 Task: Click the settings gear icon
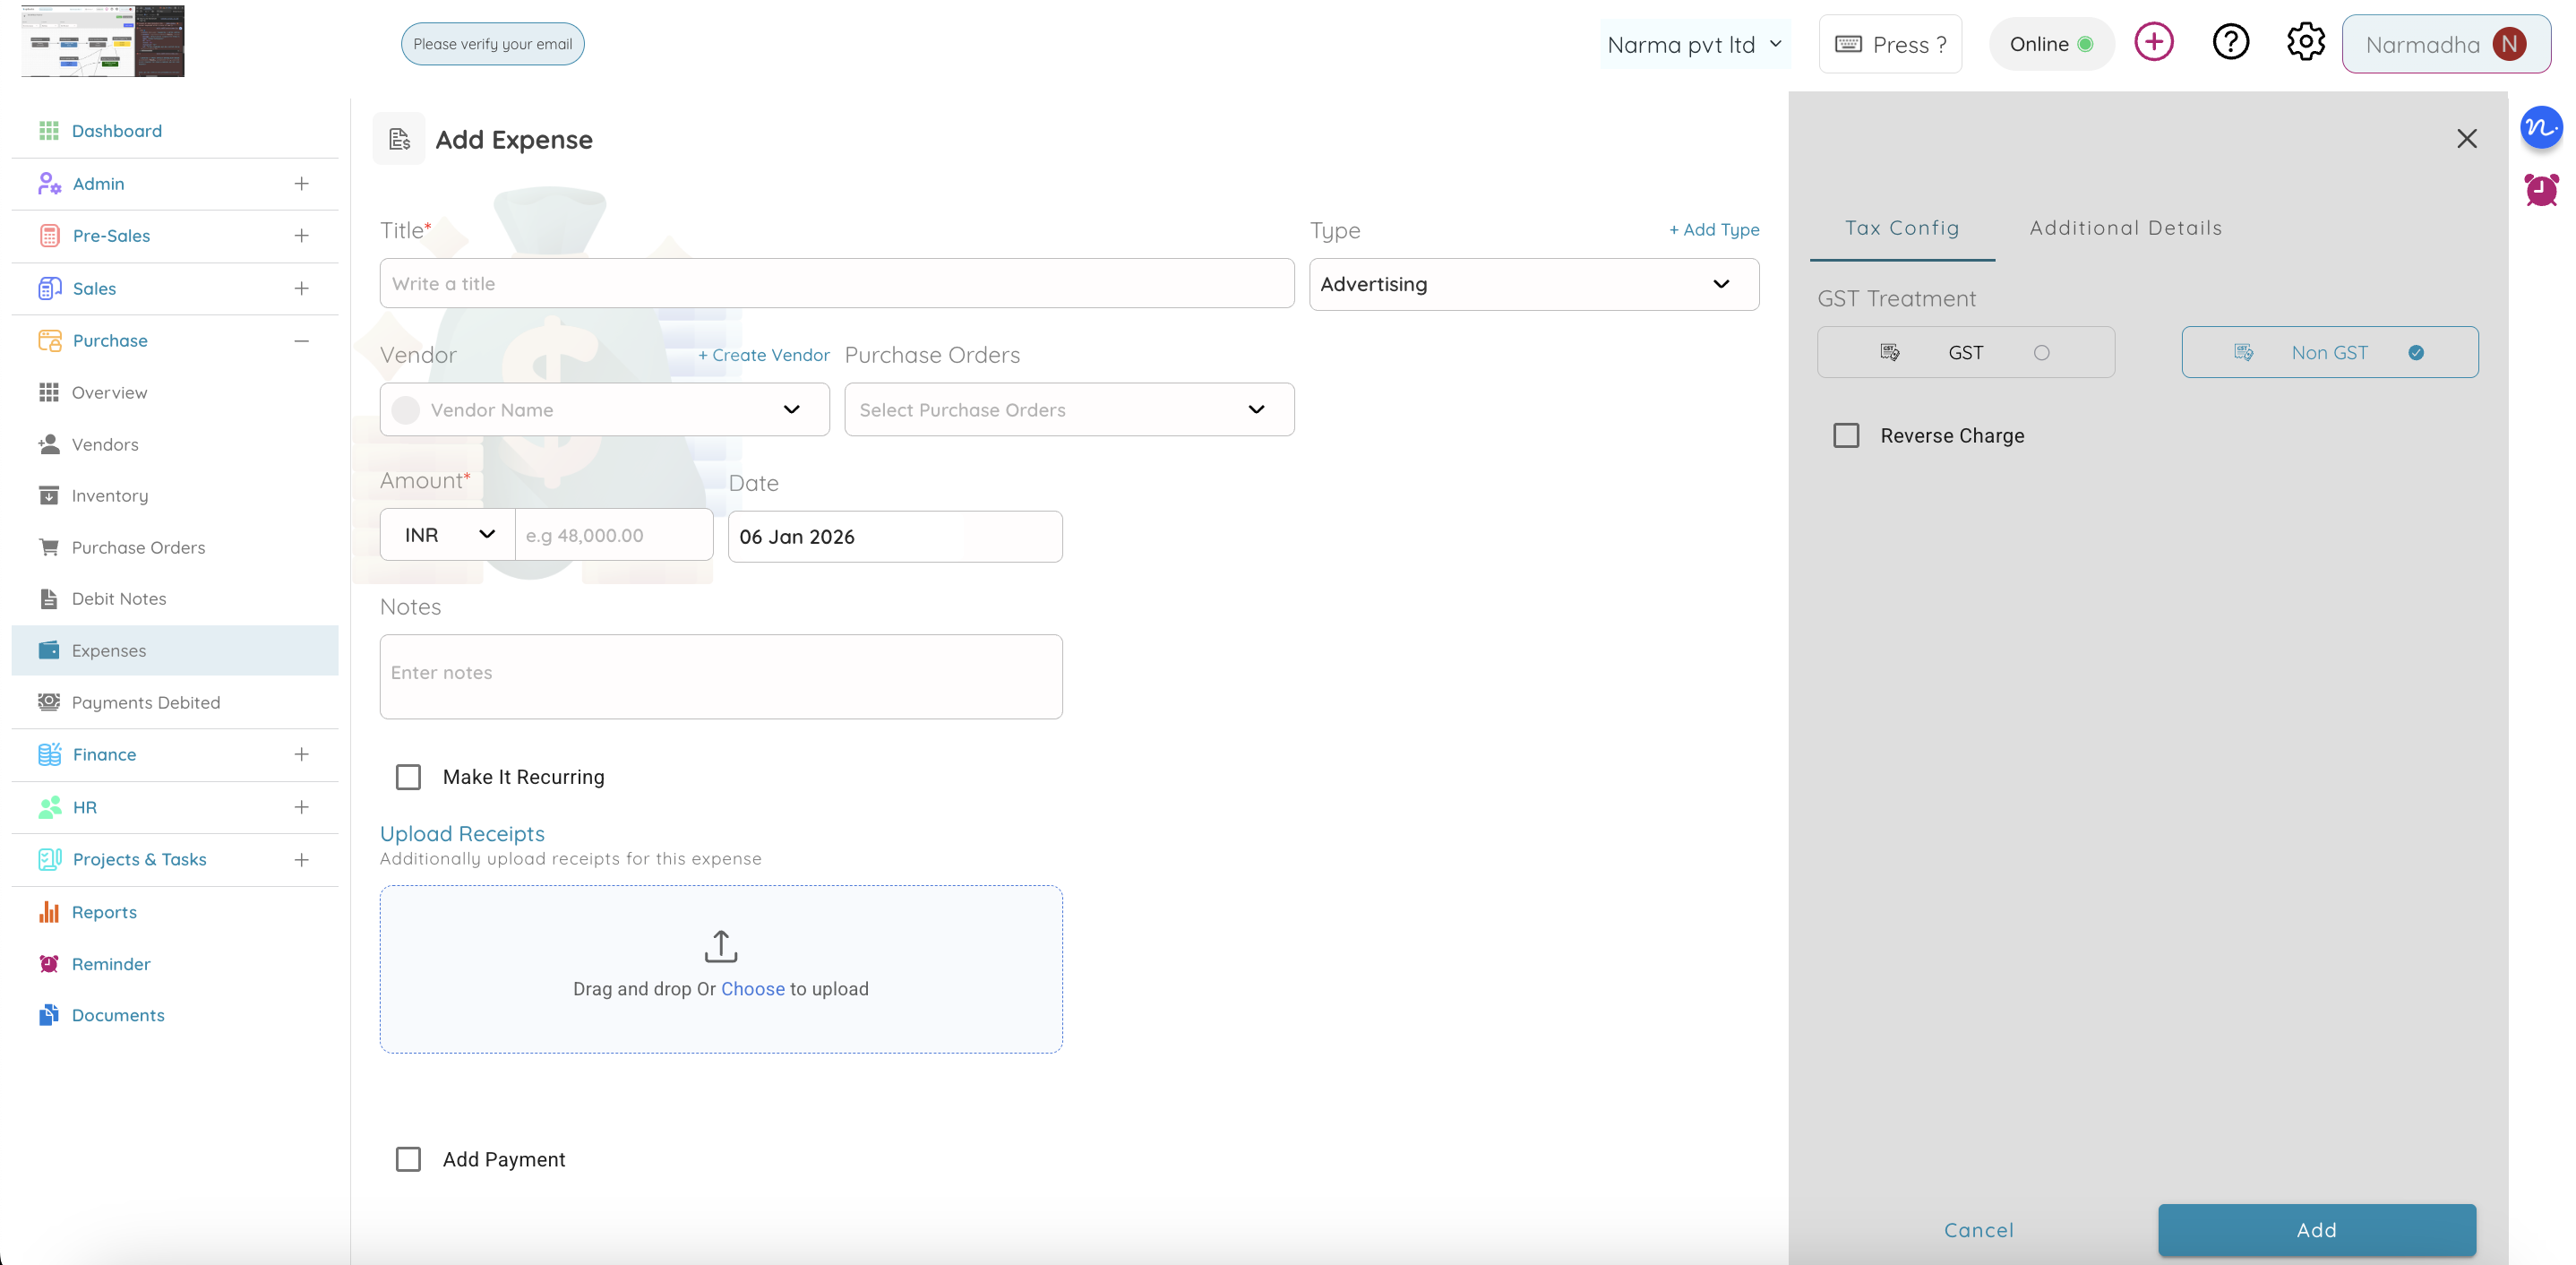click(2305, 43)
